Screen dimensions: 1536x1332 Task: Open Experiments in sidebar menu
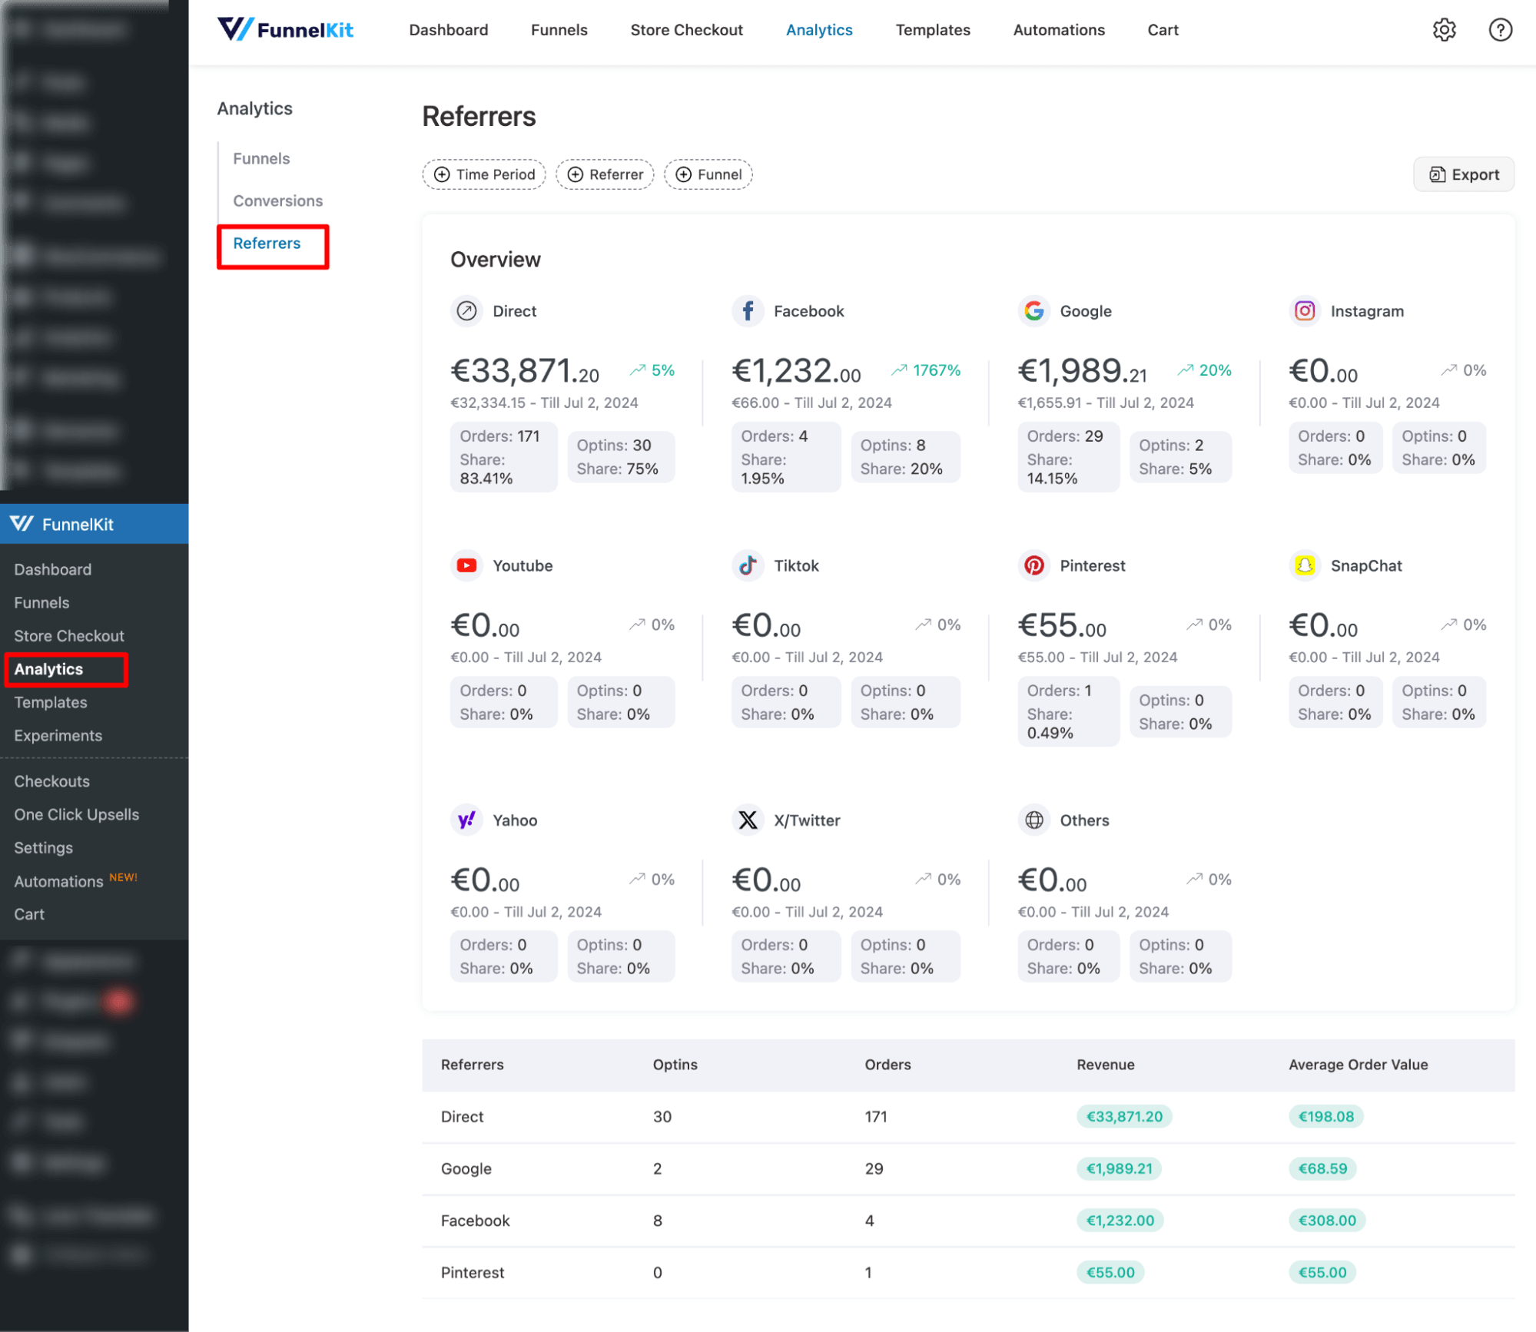[x=58, y=735]
